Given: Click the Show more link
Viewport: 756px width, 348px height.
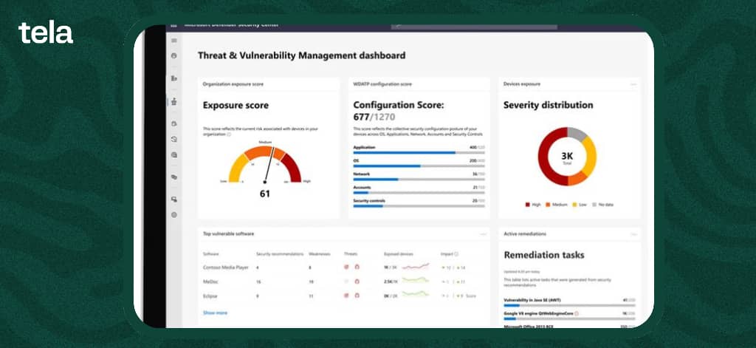Looking at the screenshot, I should click(215, 313).
